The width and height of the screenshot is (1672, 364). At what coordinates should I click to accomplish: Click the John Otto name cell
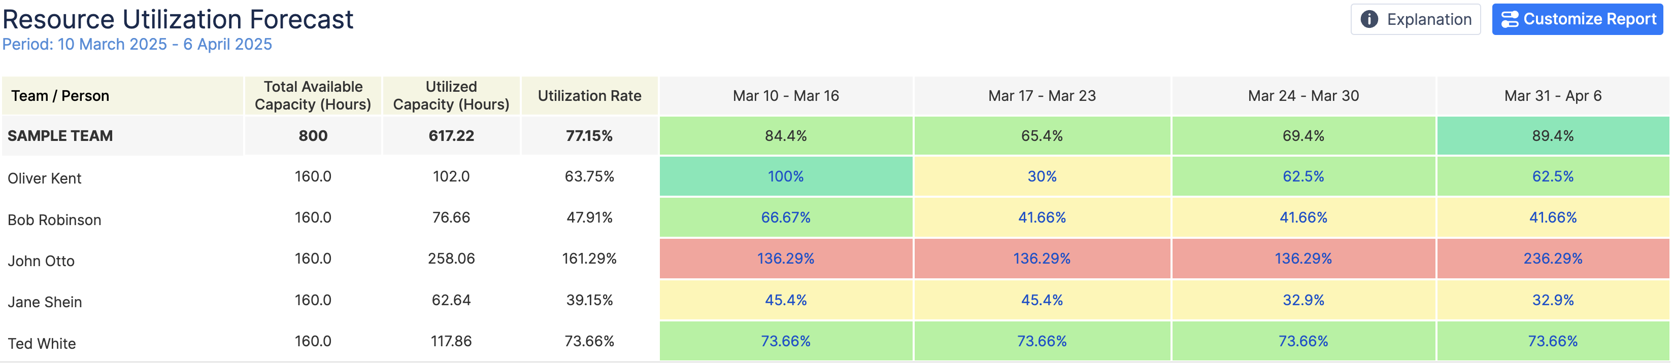[x=41, y=261]
